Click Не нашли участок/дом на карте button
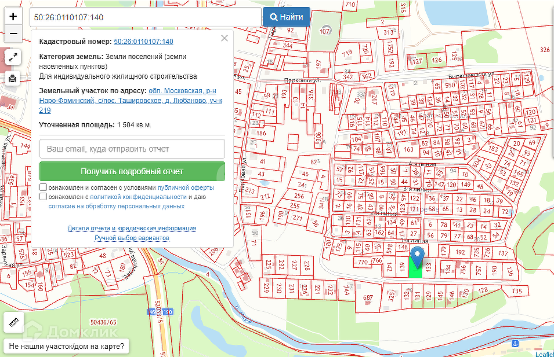Image resolution: width=554 pixels, height=357 pixels. coord(67,347)
